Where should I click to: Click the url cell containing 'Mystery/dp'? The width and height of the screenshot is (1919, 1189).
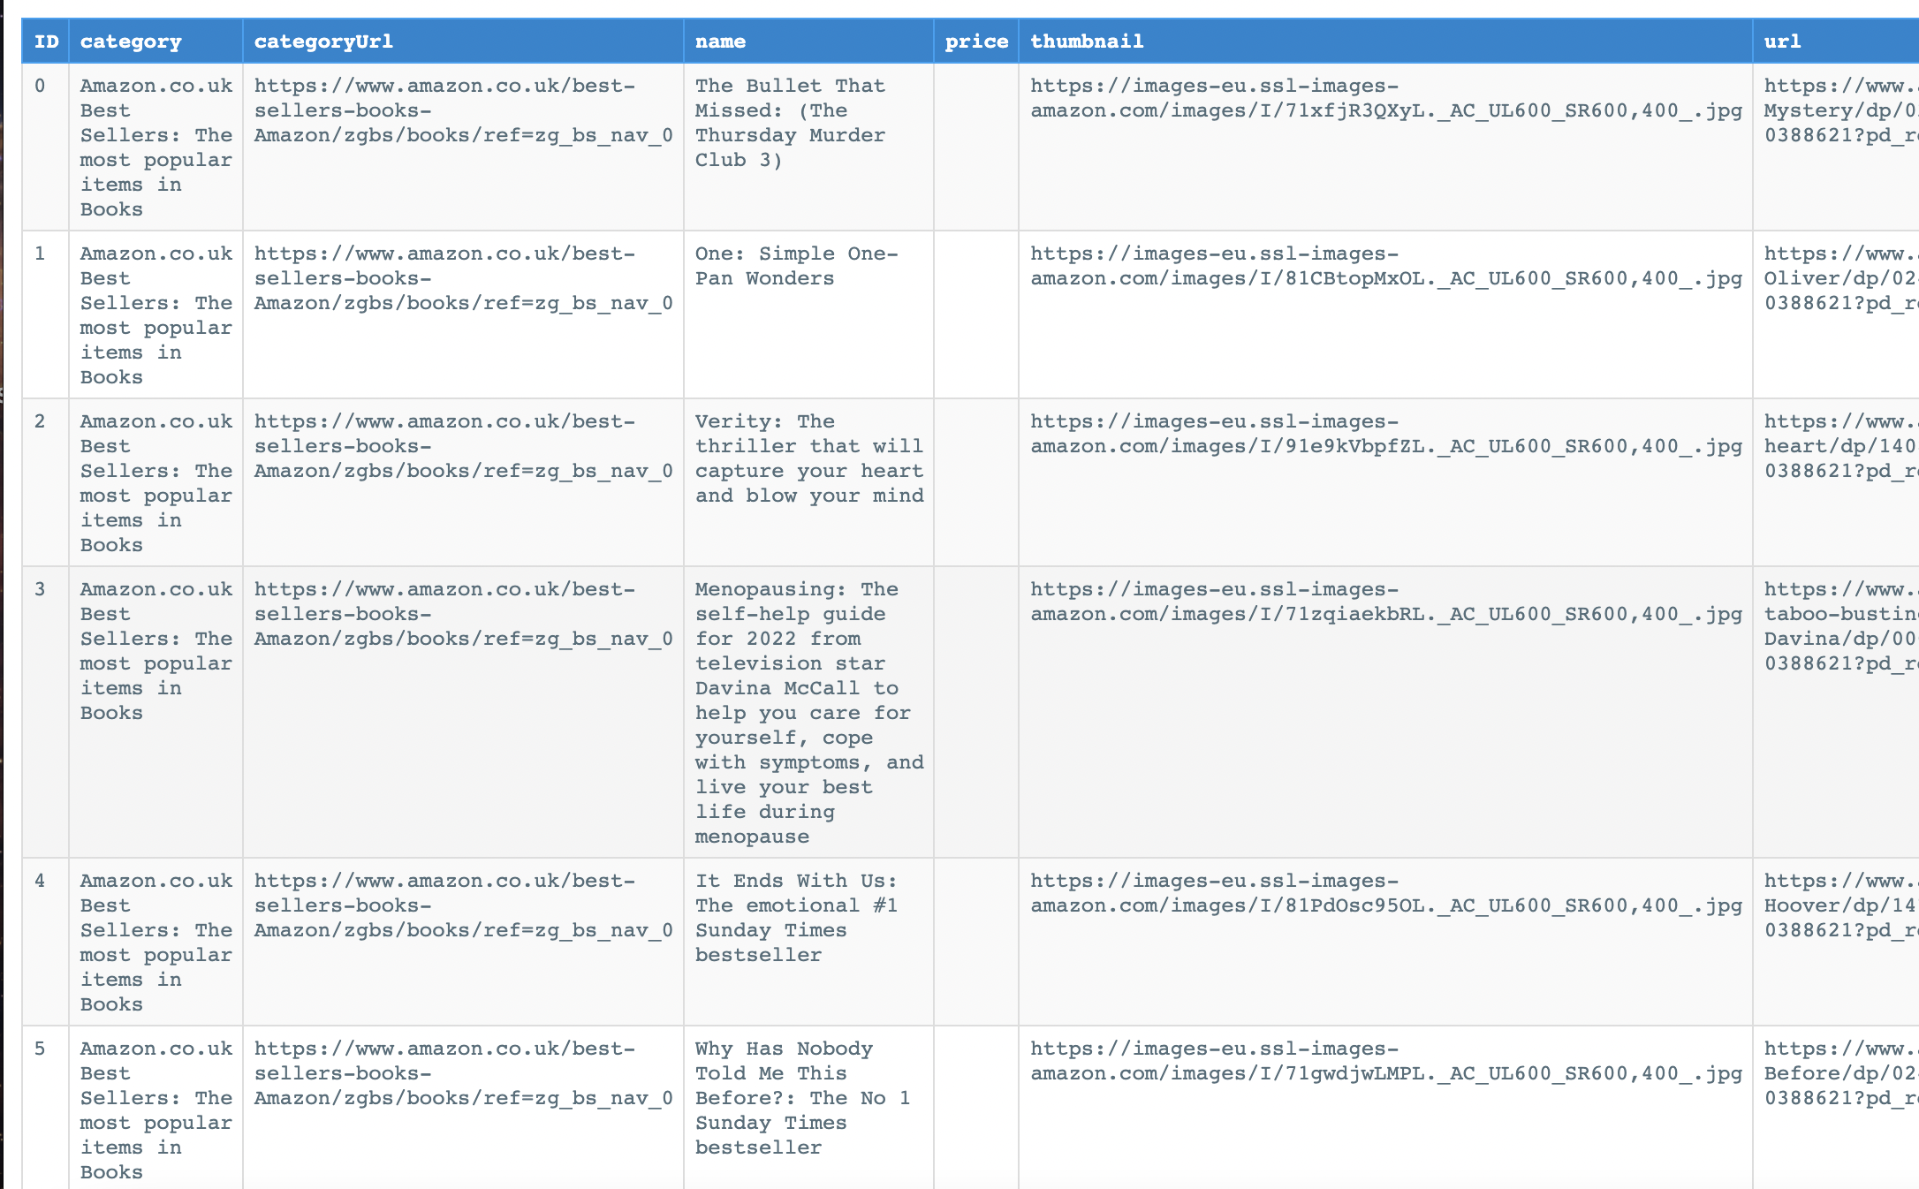point(1836,147)
